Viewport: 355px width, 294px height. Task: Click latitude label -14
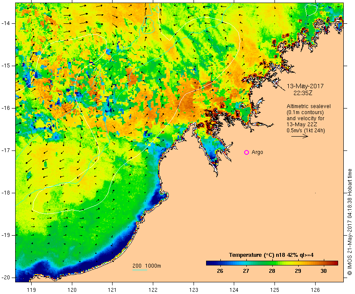click(x=5, y=23)
